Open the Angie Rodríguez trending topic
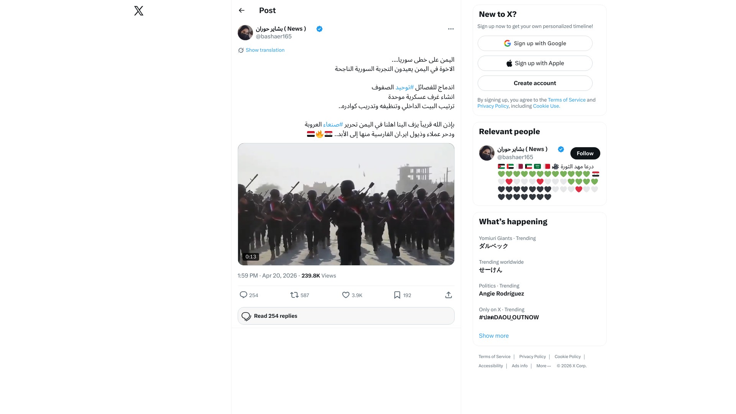Image resolution: width=736 pixels, height=414 pixels. [x=501, y=294]
